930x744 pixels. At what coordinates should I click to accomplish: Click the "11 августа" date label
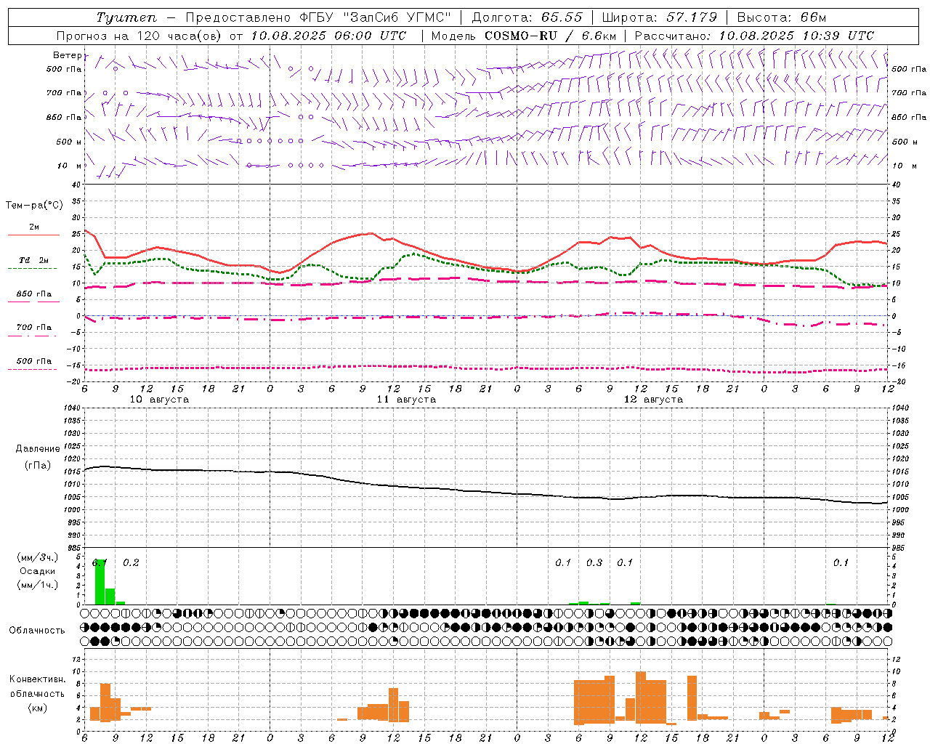(406, 400)
